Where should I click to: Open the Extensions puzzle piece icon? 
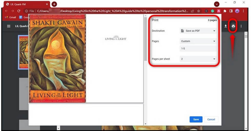point(225,11)
